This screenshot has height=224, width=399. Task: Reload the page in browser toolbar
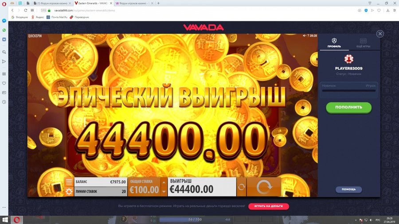tap(25, 11)
